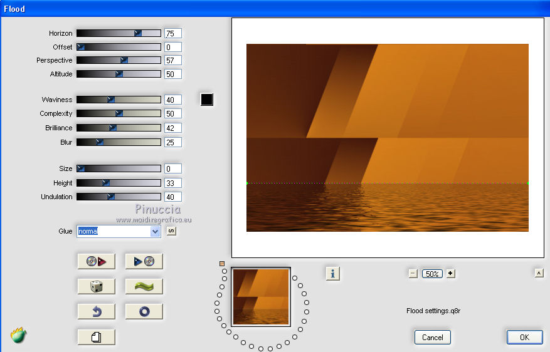
Task: Randomize settings with the dice button
Action: tap(96, 286)
